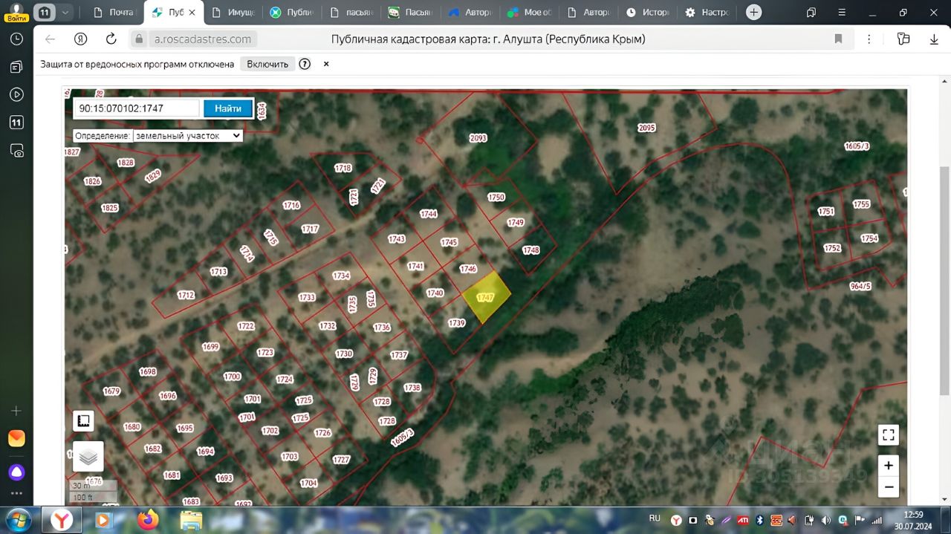The width and height of the screenshot is (951, 534).
Task: Click the Bluetooth tray icon
Action: tap(760, 520)
